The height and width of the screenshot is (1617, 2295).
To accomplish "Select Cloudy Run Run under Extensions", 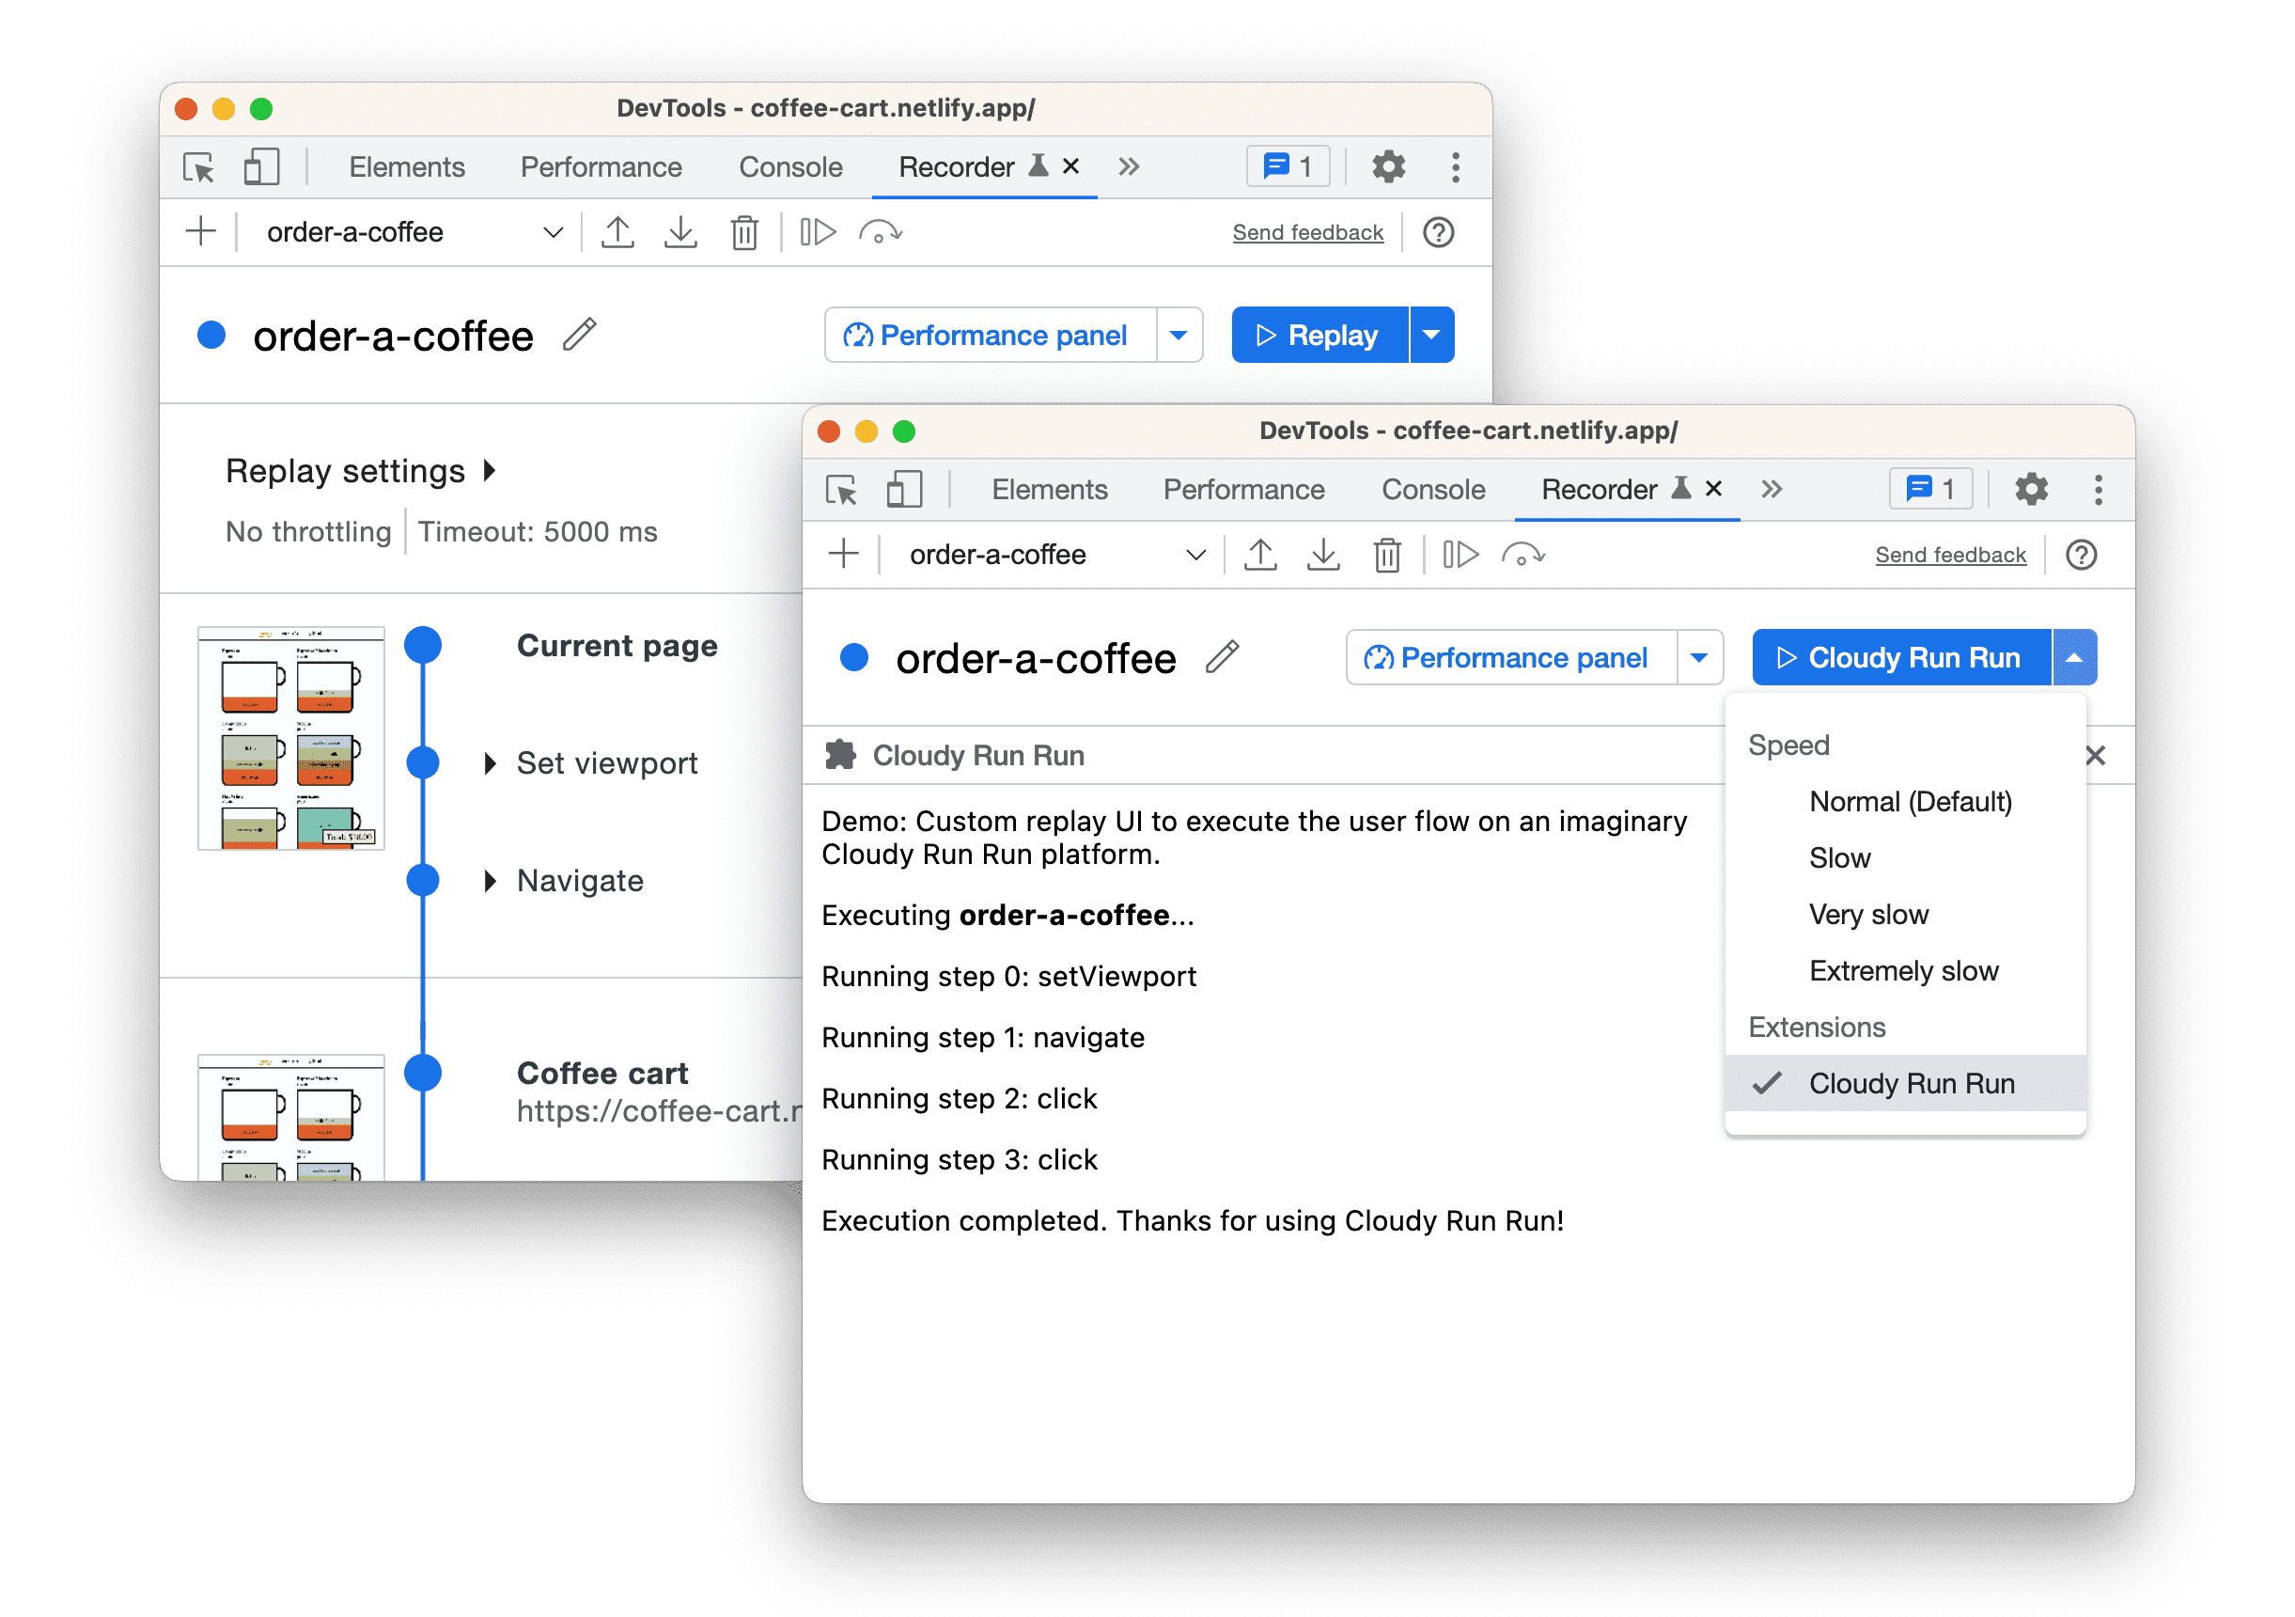I will pyautogui.click(x=1907, y=1083).
